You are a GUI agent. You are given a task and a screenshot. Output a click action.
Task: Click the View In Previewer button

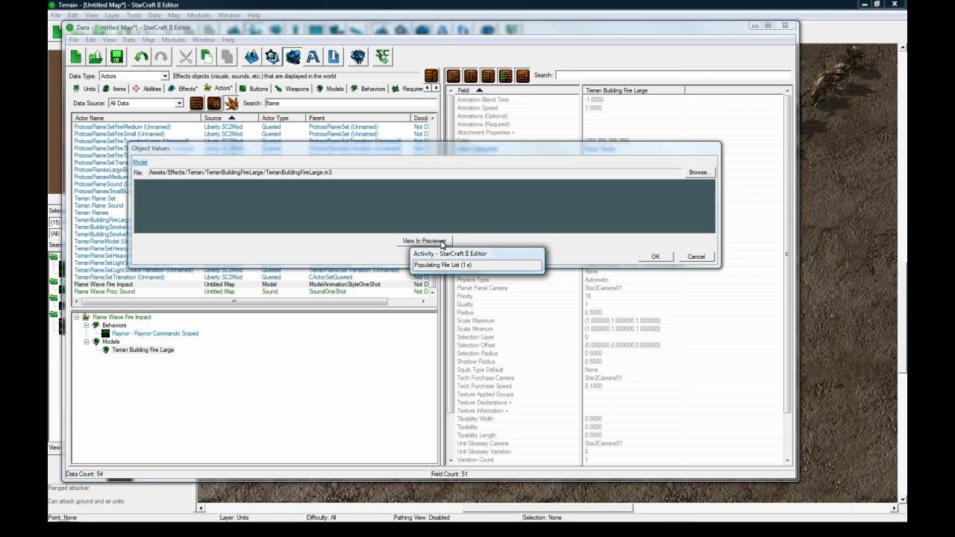(x=424, y=241)
